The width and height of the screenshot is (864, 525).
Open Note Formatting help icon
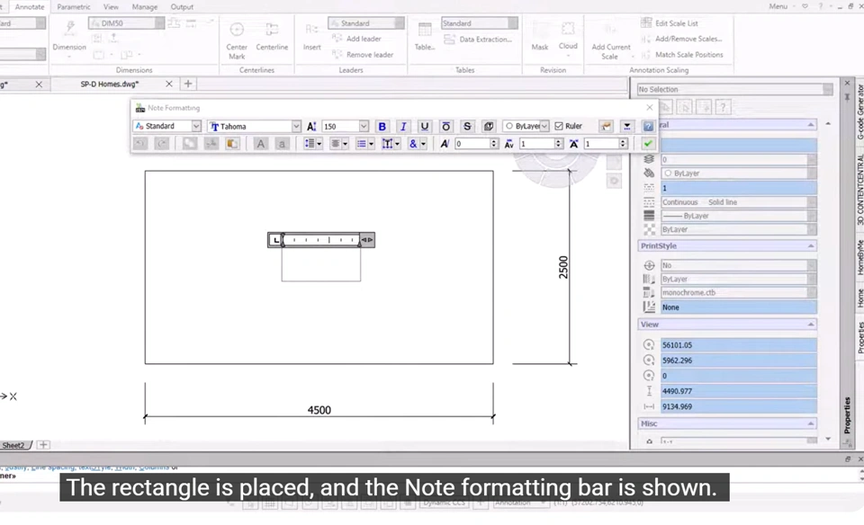click(x=648, y=126)
